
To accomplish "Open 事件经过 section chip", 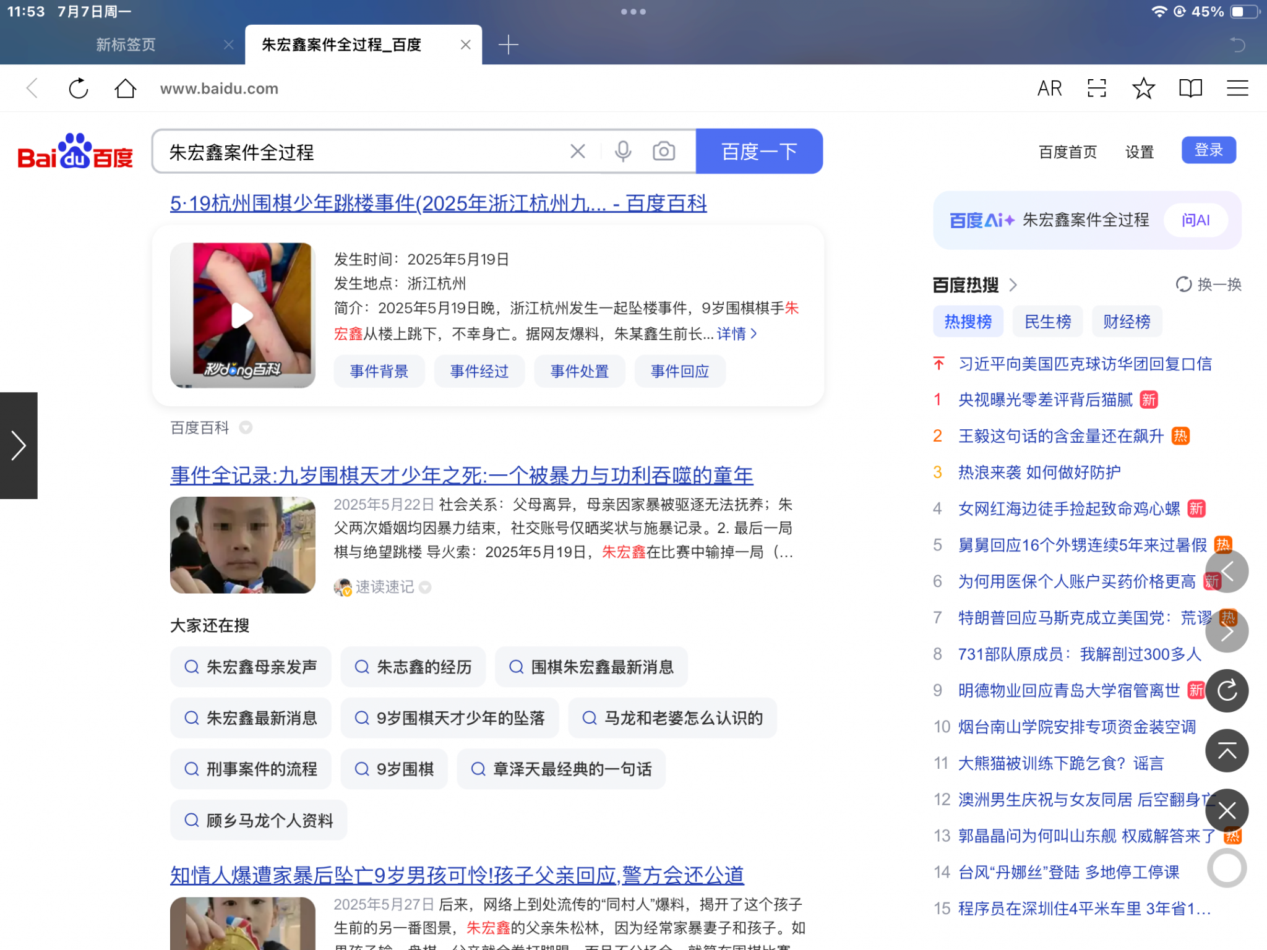I will pos(479,371).
